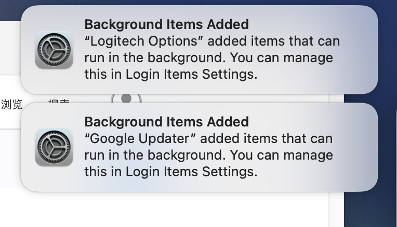Click System Settings icon in Logitech Options notification

(x=54, y=50)
